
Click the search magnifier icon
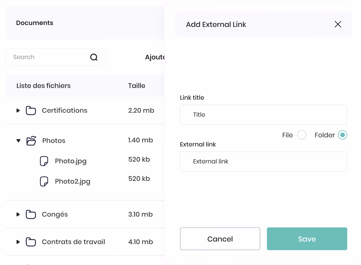pos(94,57)
